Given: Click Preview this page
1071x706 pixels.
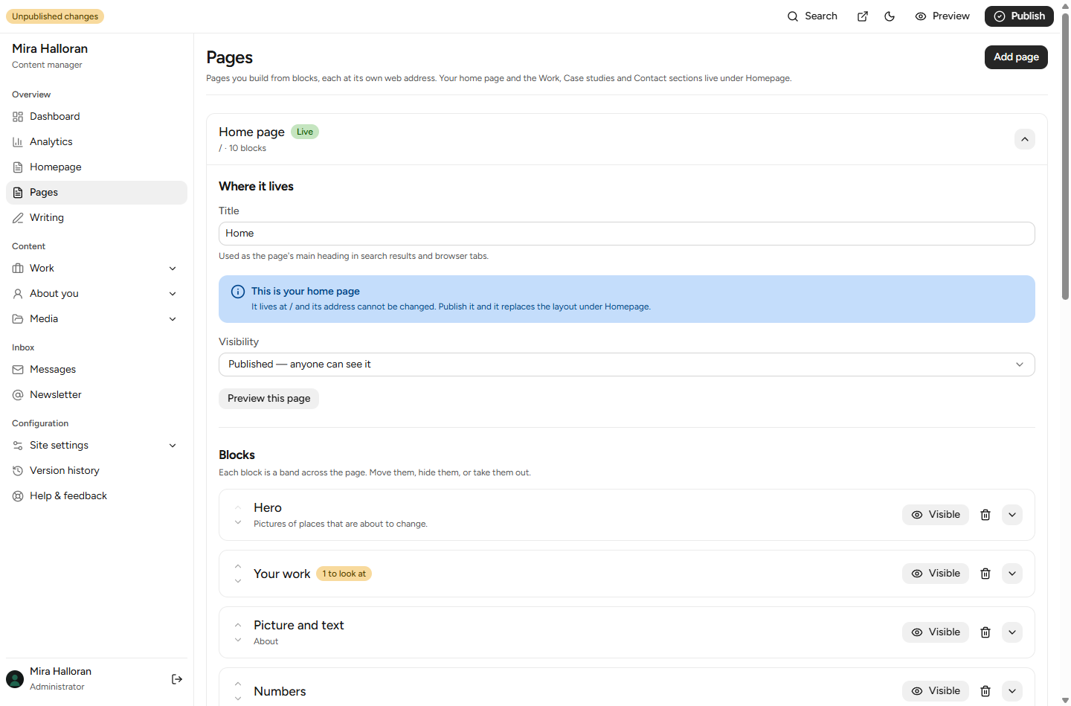Looking at the screenshot, I should pos(268,399).
